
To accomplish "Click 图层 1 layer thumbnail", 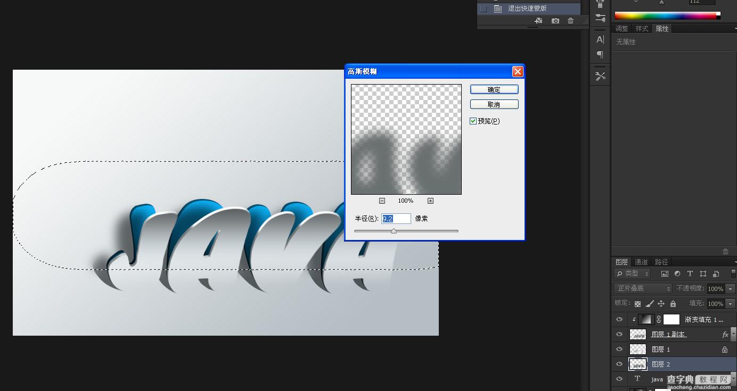I will click(637, 350).
